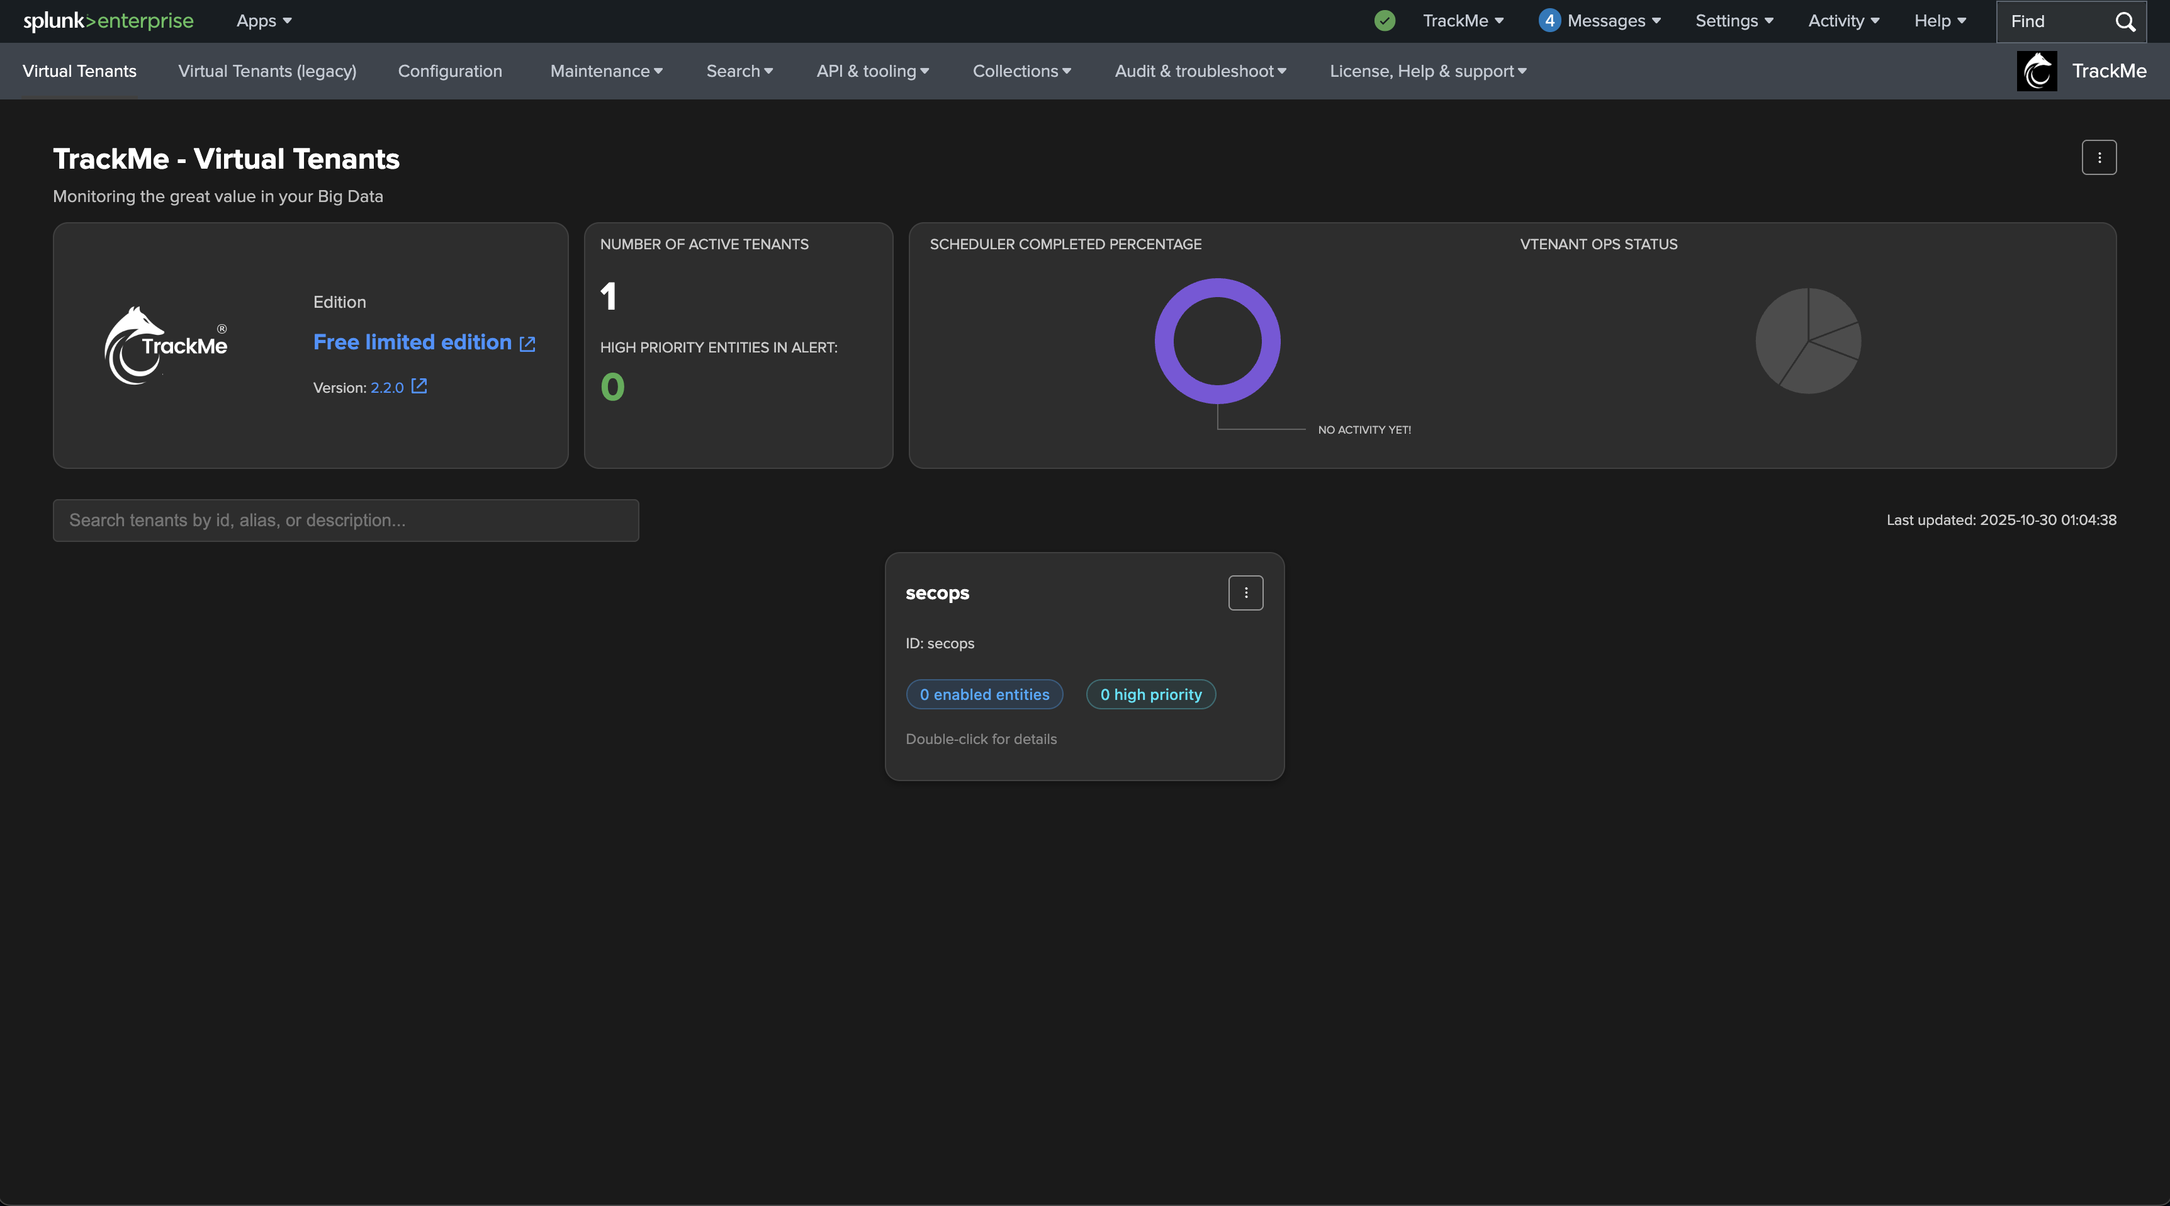Click the TrackMe logo in edition card
Screen dimensions: 2170x1206
coord(166,345)
